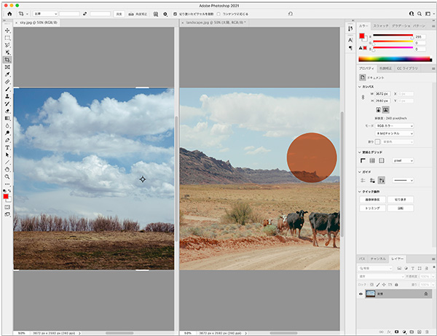
Task: Select the Eraser tool
Action: [x=7, y=111]
